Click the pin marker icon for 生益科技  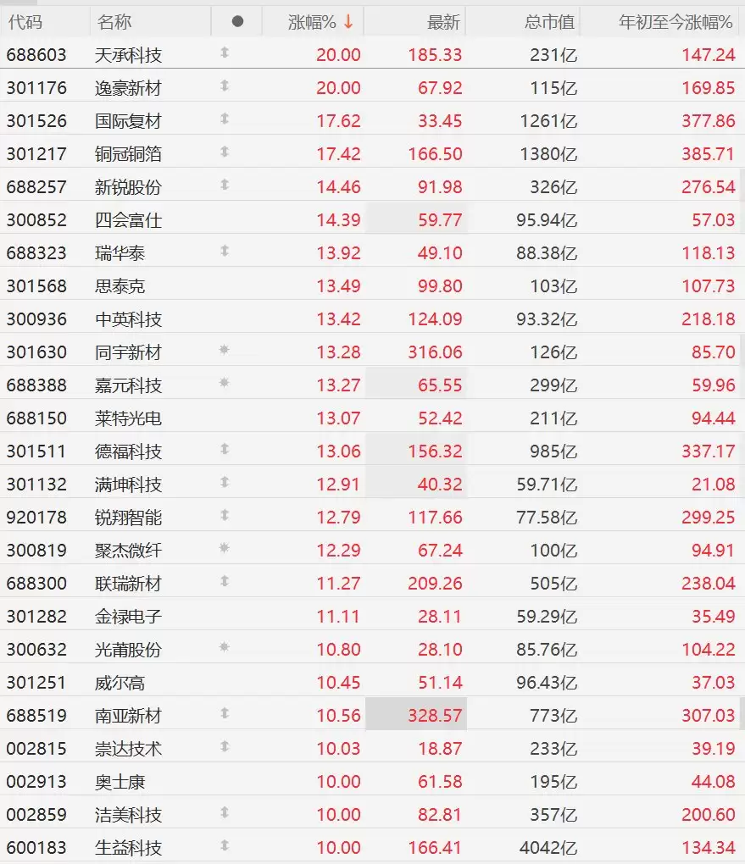225,845
